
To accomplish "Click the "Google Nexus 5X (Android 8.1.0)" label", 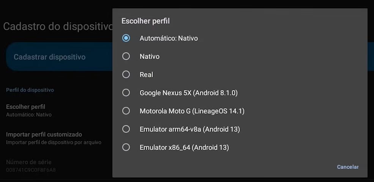I will (189, 93).
